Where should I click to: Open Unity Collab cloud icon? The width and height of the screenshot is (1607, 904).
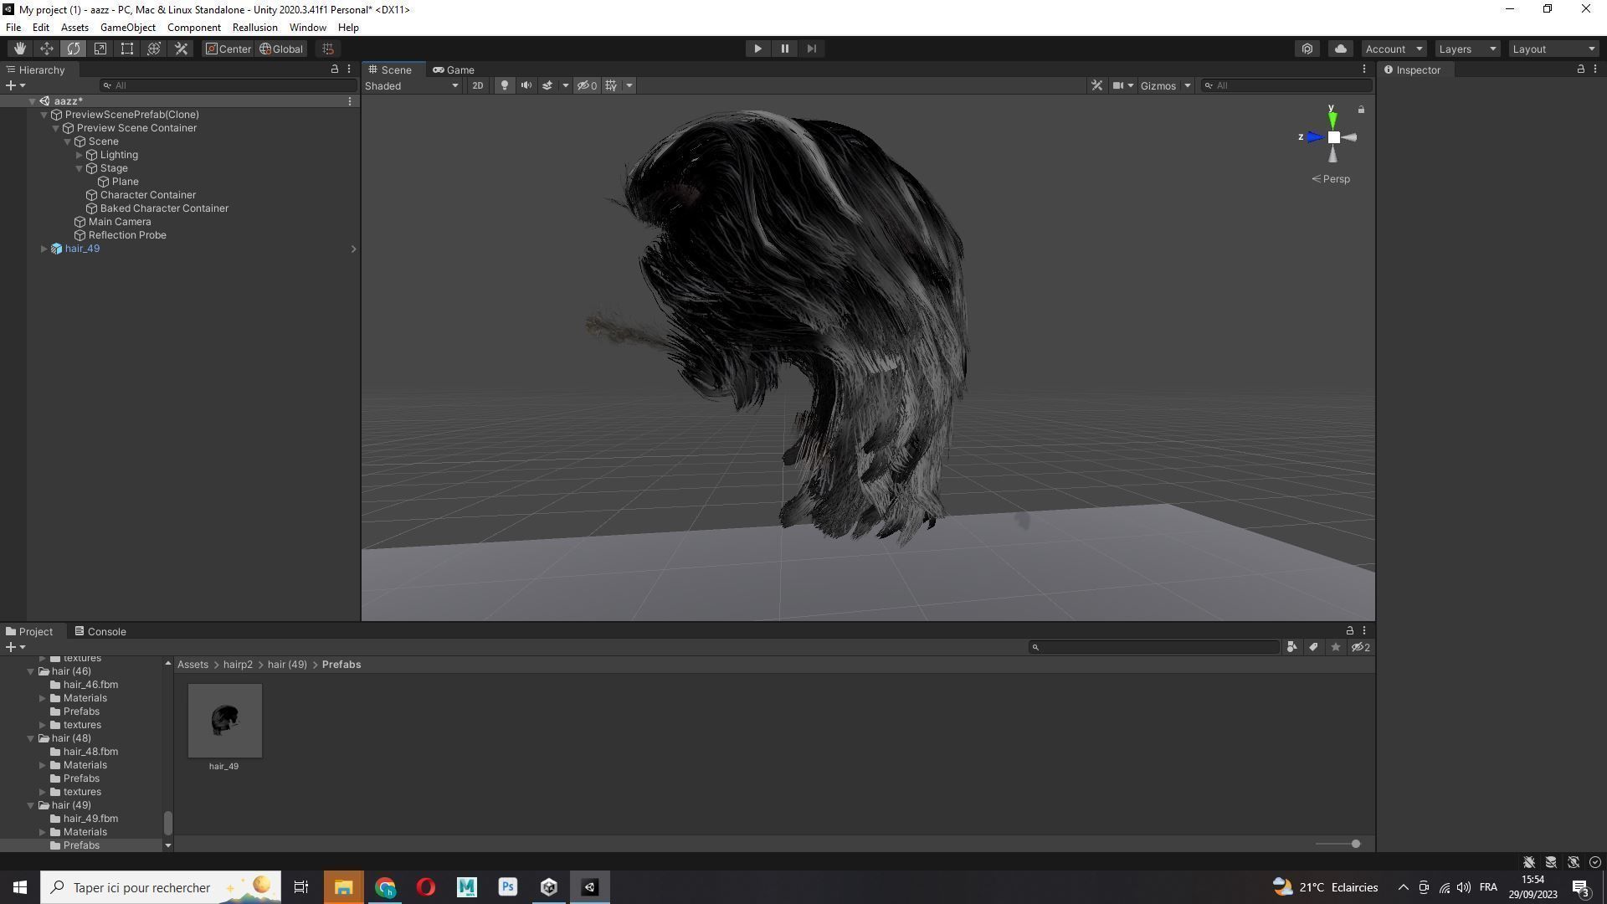pyautogui.click(x=1340, y=49)
